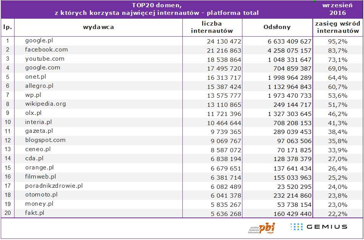Select the user count 13 110 865
Screen dimensions: 364x240
224,105
